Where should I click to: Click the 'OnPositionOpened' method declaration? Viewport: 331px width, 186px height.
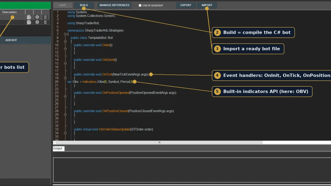click(125, 93)
